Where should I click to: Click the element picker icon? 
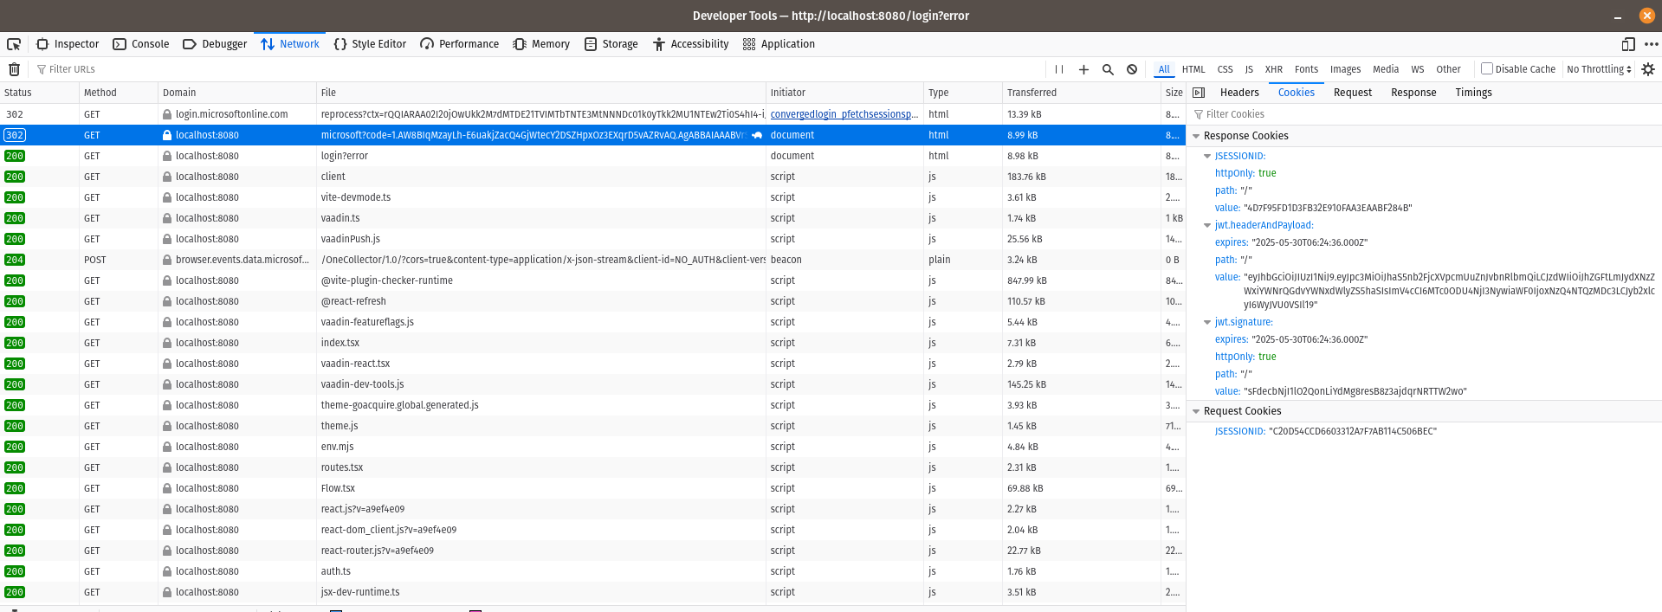pyautogui.click(x=14, y=44)
